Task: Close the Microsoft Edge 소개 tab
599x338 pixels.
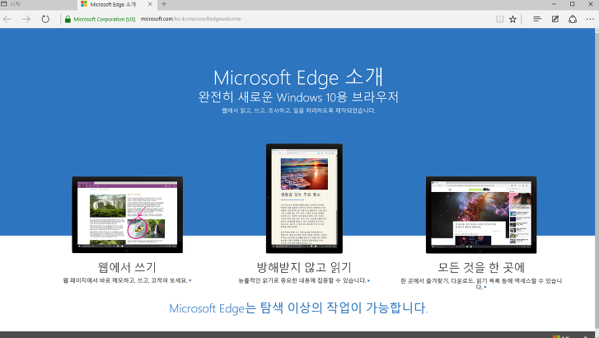Action: (x=150, y=4)
